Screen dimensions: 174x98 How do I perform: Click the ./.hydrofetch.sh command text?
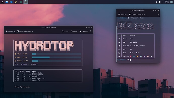137,18
